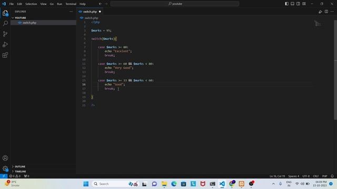
Task: Open the McAfee icon in the taskbar
Action: click(x=203, y=184)
